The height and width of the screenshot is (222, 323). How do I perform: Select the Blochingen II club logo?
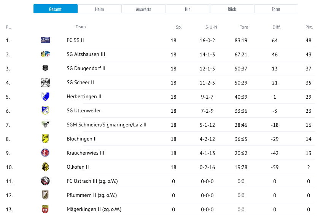[45, 139]
